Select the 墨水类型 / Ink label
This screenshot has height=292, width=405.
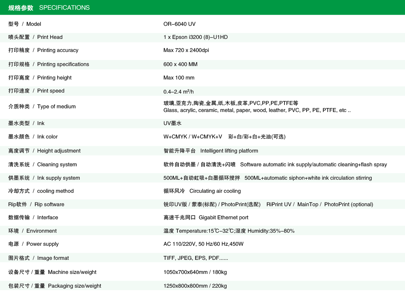(x=26, y=123)
